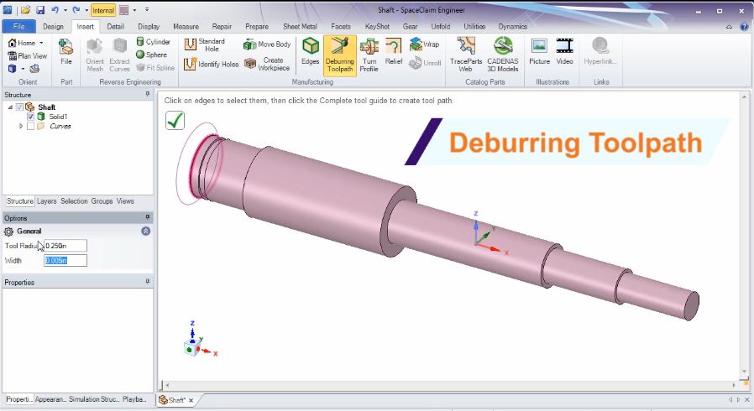Open the Views panel tab
The image size is (754, 411).
125,201
